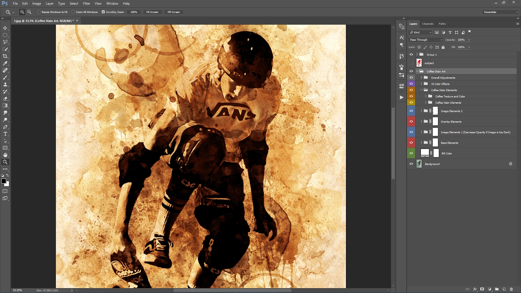Select the Path Selection tool
Image resolution: width=521 pixels, height=293 pixels.
(x=5, y=141)
